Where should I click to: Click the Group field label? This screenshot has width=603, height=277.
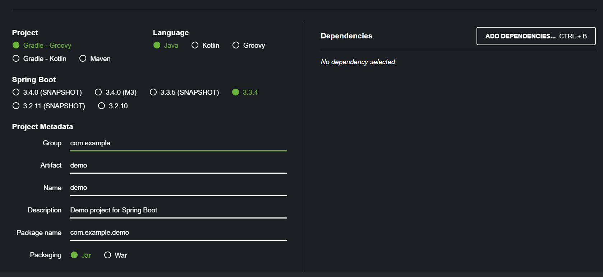pyautogui.click(x=52, y=143)
